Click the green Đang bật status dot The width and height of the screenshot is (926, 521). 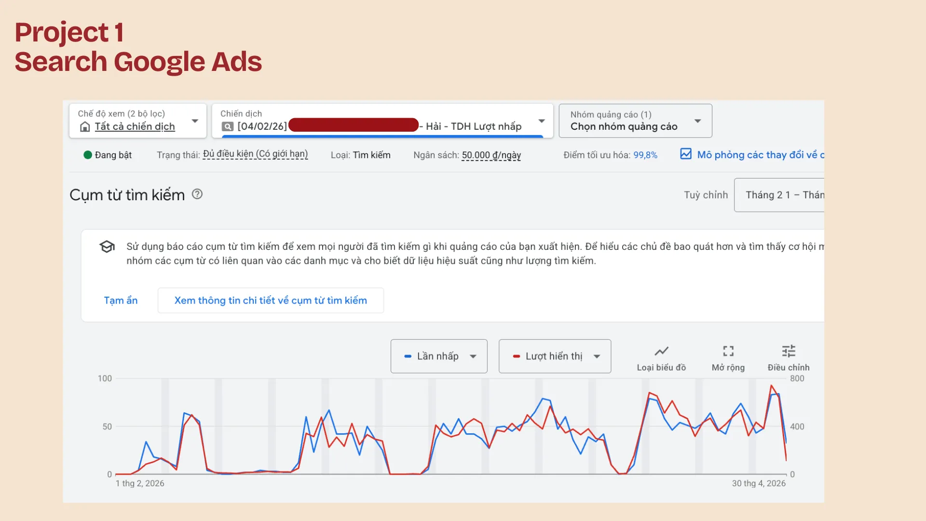tap(88, 155)
